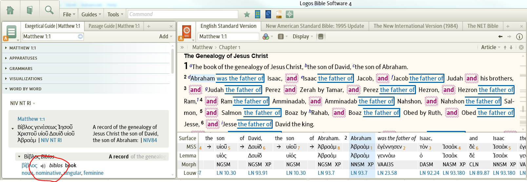Image resolution: width=527 pixels, height=182 pixels.
Task: Open the compass star shortcut icon
Action: (289, 14)
